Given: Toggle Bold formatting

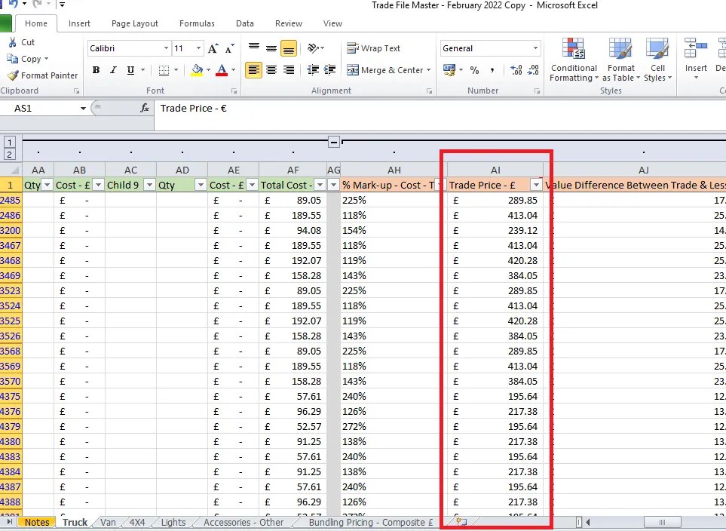Looking at the screenshot, I should [x=96, y=70].
